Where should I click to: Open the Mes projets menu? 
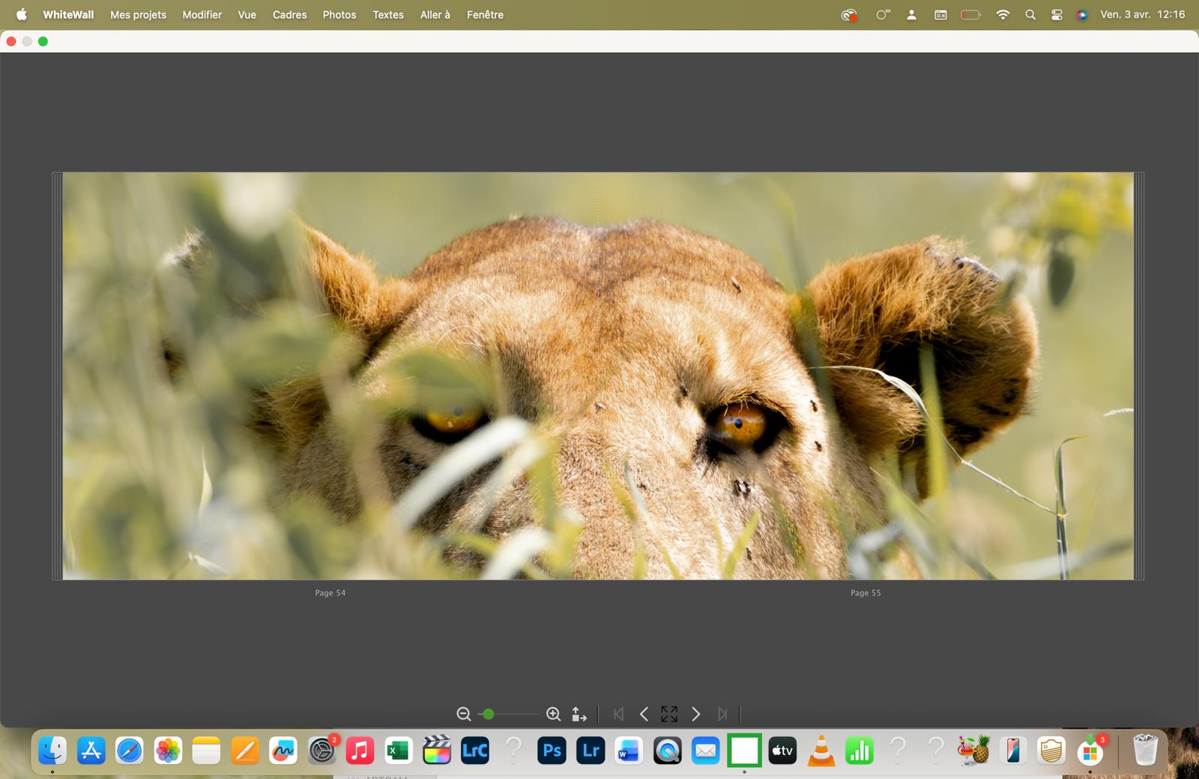click(x=138, y=15)
